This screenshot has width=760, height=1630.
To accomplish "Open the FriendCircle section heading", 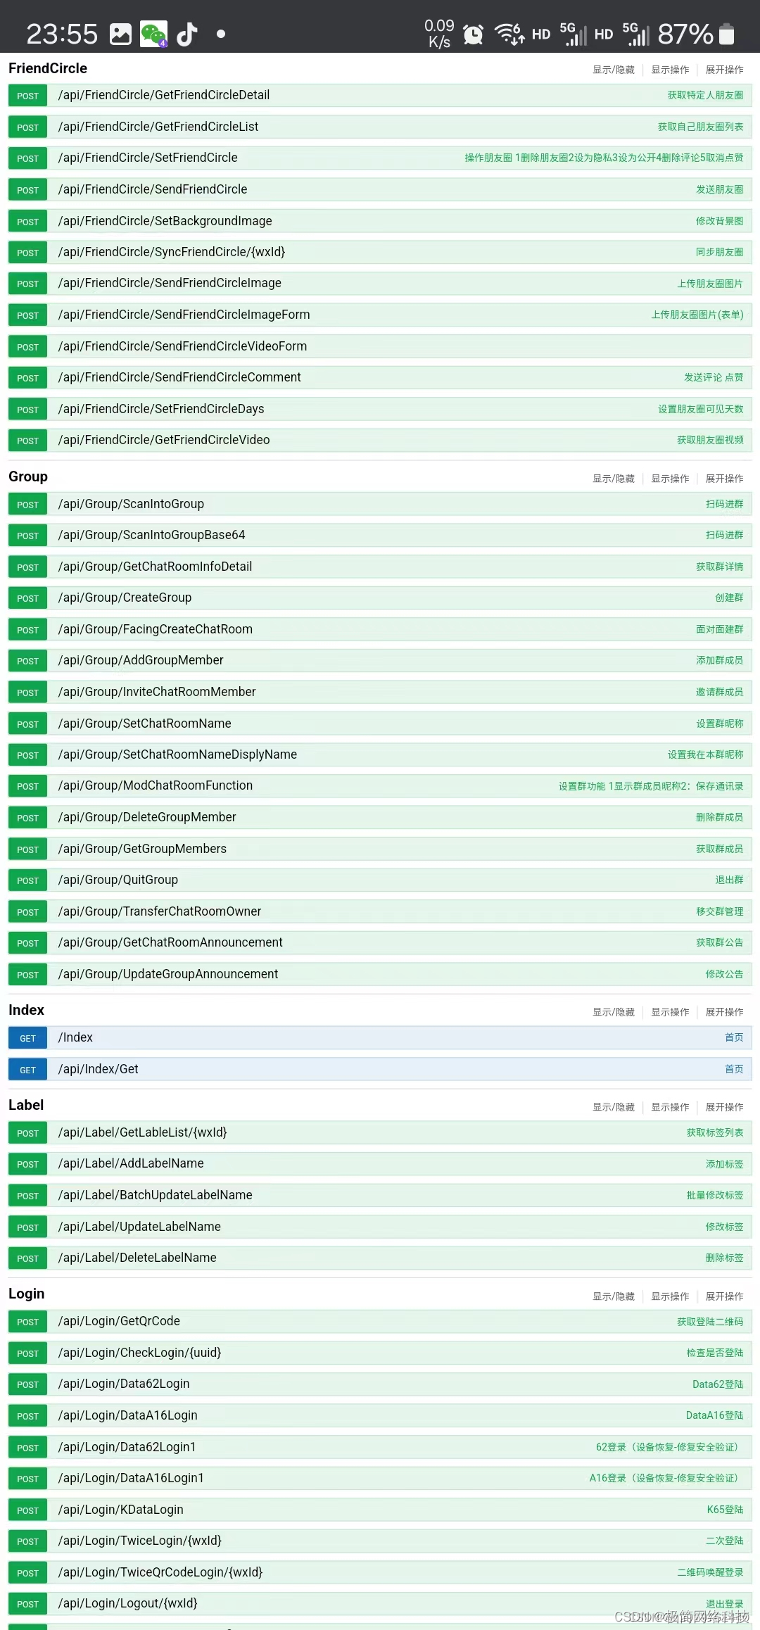I will click(48, 68).
